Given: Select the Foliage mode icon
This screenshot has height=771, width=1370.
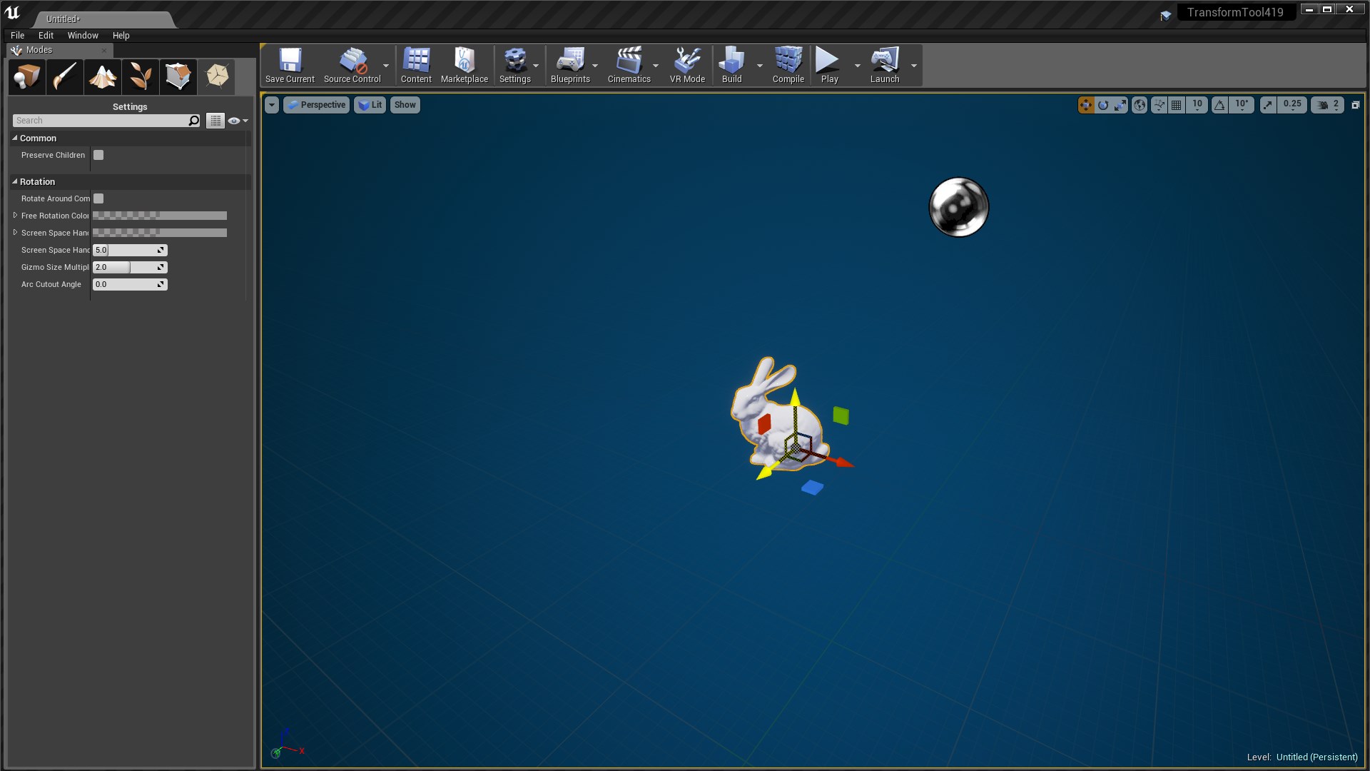Looking at the screenshot, I should pos(141,76).
